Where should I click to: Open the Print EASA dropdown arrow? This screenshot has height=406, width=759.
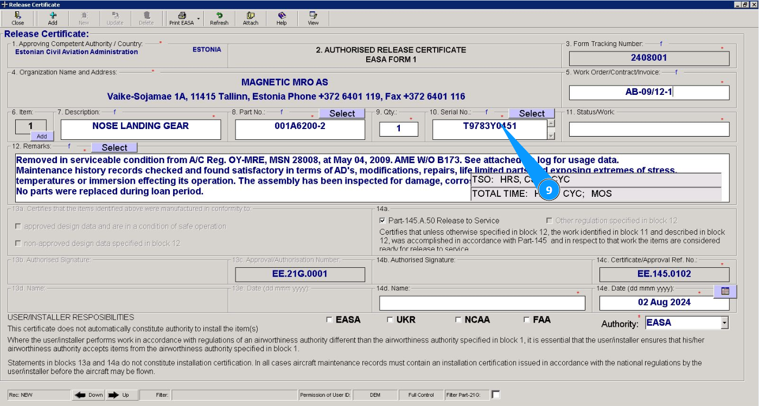click(199, 18)
